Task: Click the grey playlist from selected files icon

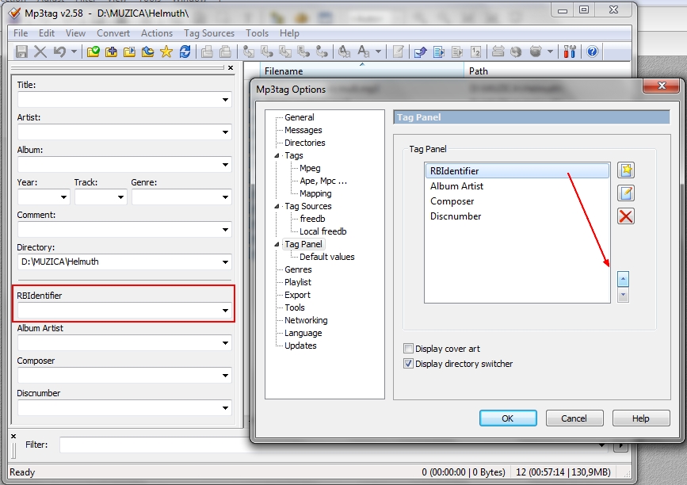Action: pyautogui.click(x=457, y=52)
